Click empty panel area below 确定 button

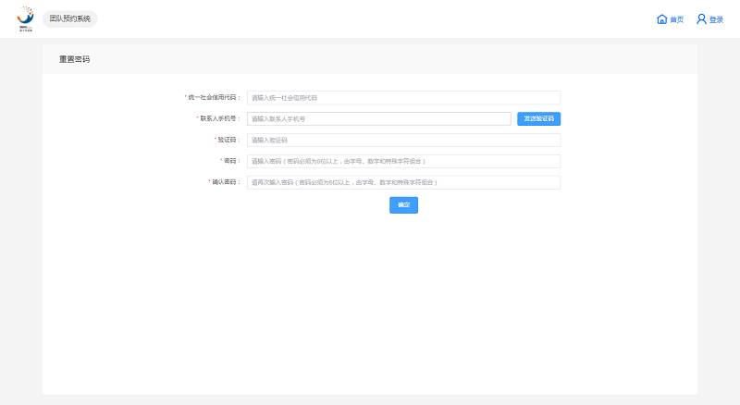370,305
